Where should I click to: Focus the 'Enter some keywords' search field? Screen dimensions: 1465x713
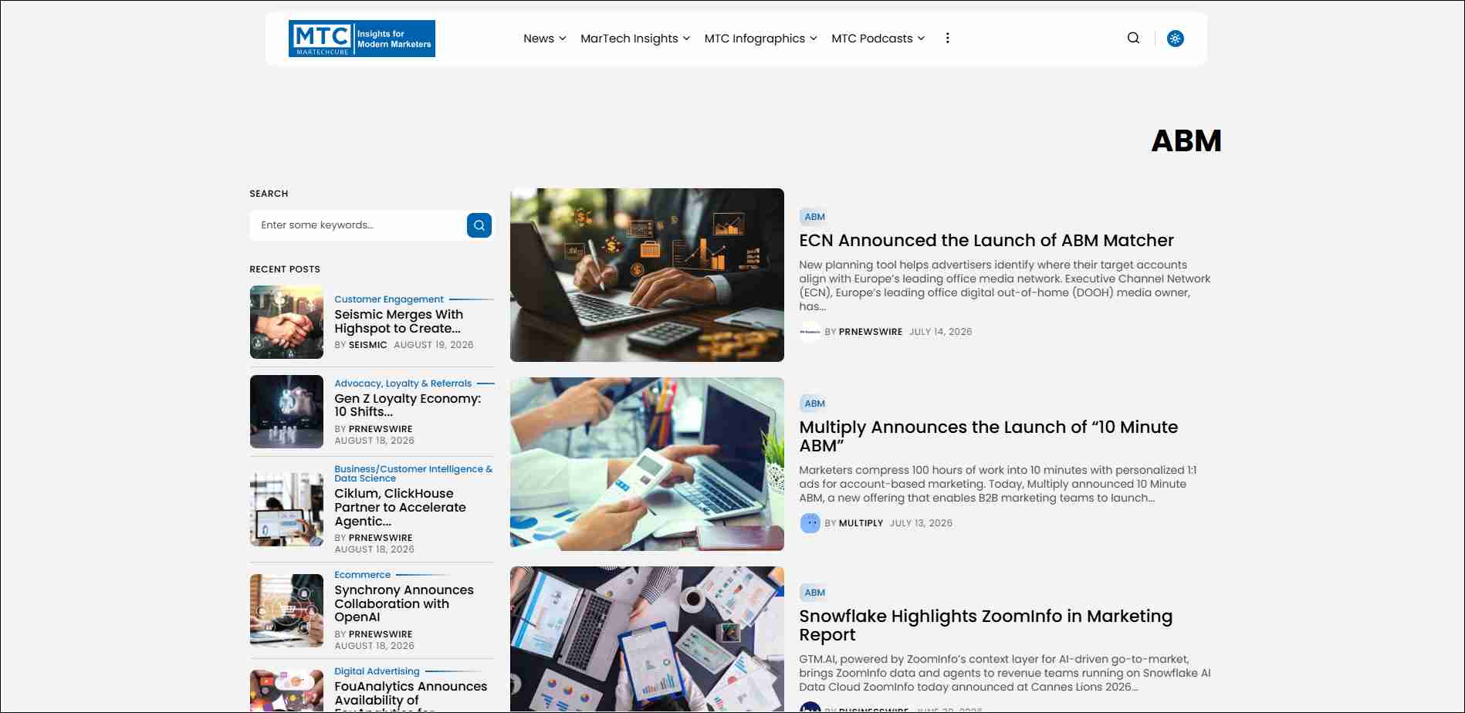pyautogui.click(x=358, y=225)
